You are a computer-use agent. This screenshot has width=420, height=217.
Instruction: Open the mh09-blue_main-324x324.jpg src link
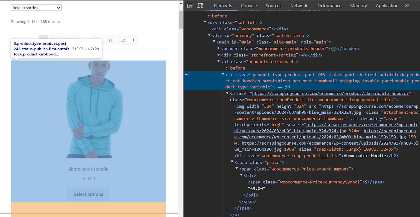point(326,109)
